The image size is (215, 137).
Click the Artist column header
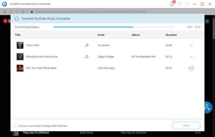point(101,35)
